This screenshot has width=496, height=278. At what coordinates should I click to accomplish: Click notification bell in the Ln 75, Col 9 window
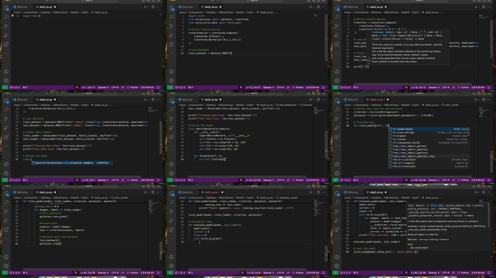click(324, 273)
